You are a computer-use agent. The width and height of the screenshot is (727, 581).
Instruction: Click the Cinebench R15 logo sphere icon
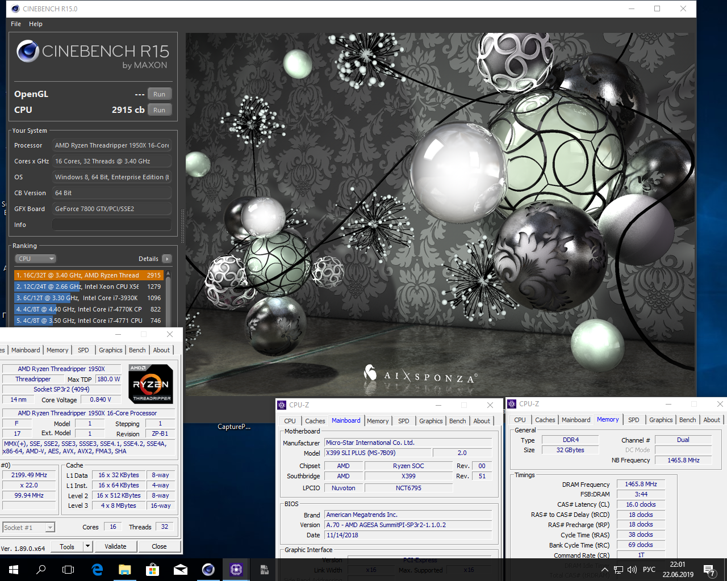[x=27, y=52]
